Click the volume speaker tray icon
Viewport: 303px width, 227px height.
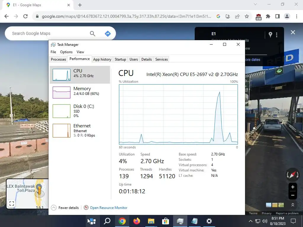(265, 221)
